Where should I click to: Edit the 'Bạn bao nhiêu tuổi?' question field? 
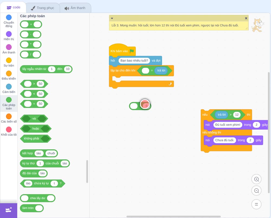pos(134,61)
